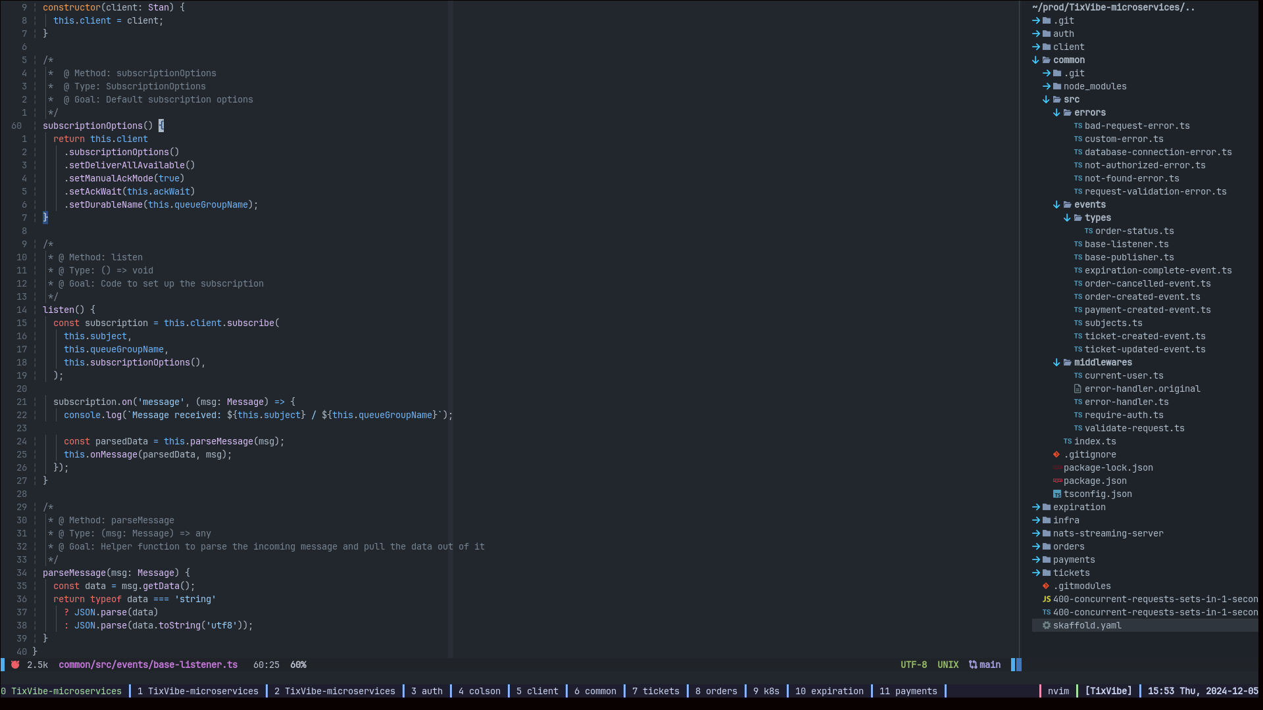Open order-status.ts under types
1263x710 pixels.
point(1134,231)
